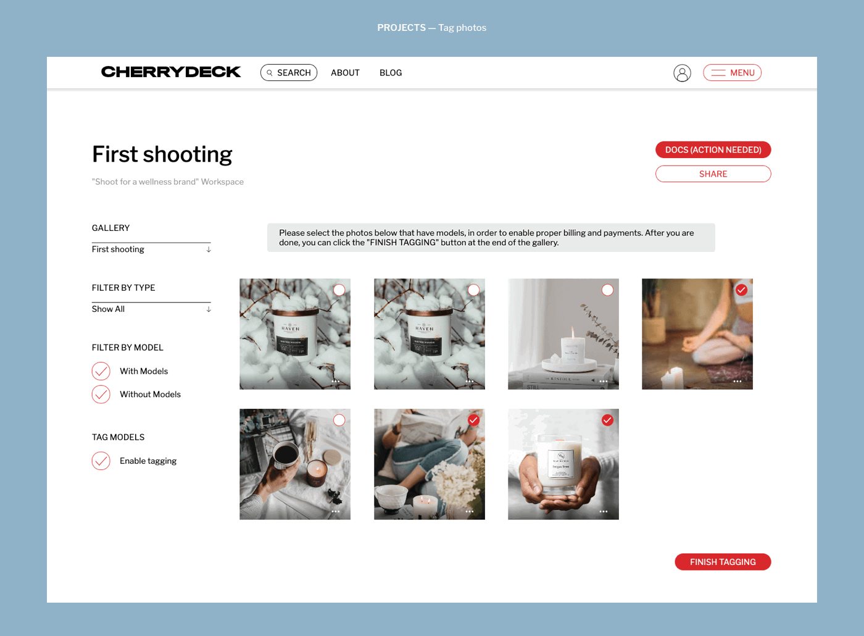Open three-dot menu on reading woman photo
The width and height of the screenshot is (864, 636).
[x=469, y=512]
